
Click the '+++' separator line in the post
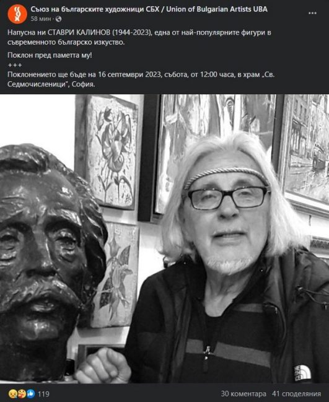coord(15,65)
